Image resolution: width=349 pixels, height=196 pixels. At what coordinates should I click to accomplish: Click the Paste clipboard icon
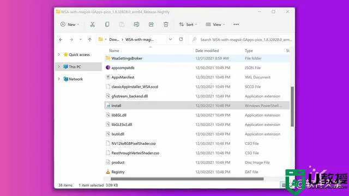coord(122,24)
